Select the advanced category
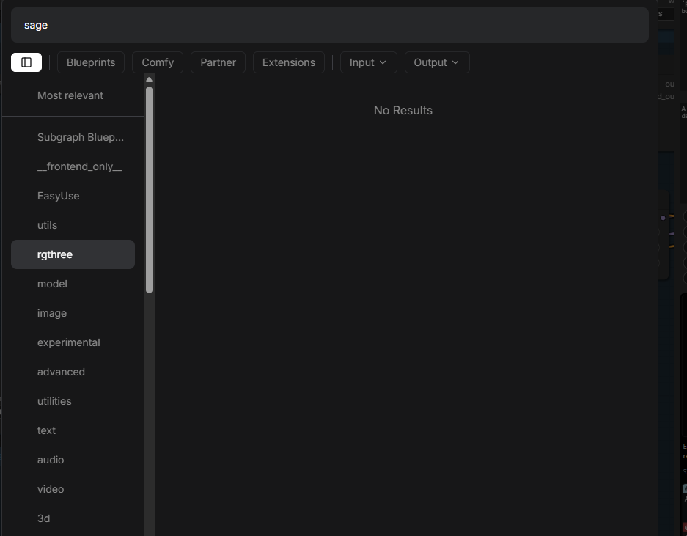The image size is (687, 536). click(x=73, y=372)
